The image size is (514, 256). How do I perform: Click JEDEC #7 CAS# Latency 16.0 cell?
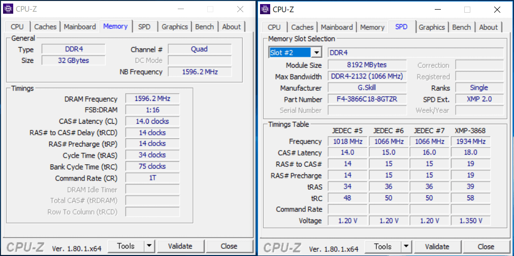pos(430,153)
